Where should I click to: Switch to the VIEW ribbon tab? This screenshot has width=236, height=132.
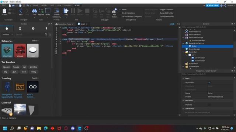(x=59, y=5)
